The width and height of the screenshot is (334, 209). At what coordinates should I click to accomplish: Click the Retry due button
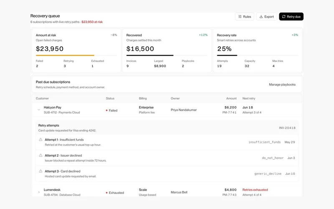point(291,17)
